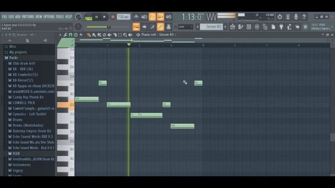Toggle the metronome button
The height and width of the screenshot is (188, 335).
coord(136,17)
